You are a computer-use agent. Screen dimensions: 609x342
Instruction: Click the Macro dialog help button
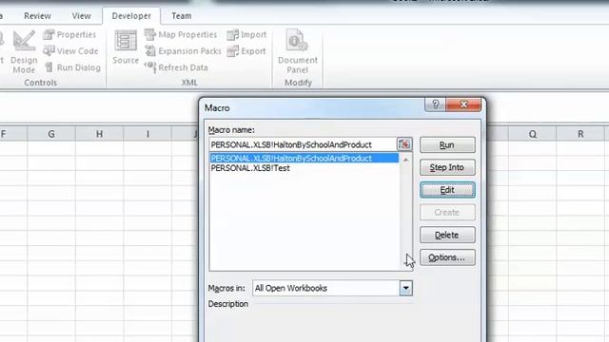pyautogui.click(x=436, y=104)
